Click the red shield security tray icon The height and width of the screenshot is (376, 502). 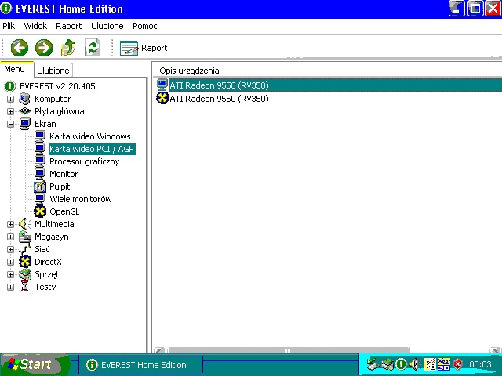coord(458,363)
